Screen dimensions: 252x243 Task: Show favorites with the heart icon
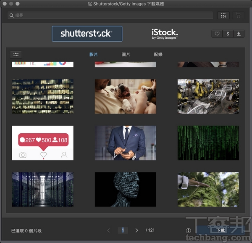[x=217, y=34]
